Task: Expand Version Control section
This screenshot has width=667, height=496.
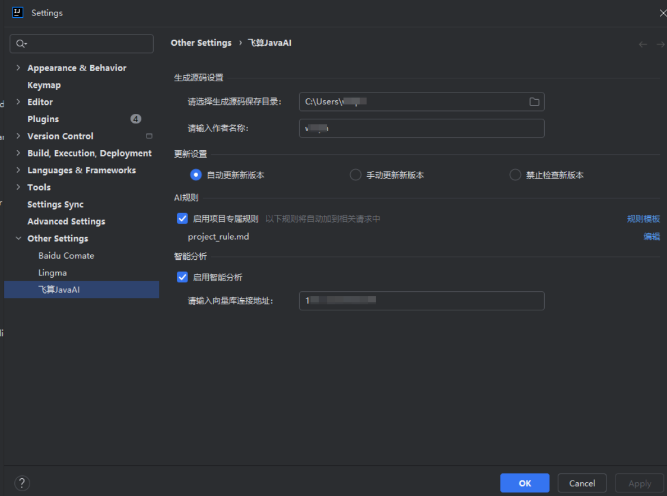Action: pyautogui.click(x=18, y=136)
